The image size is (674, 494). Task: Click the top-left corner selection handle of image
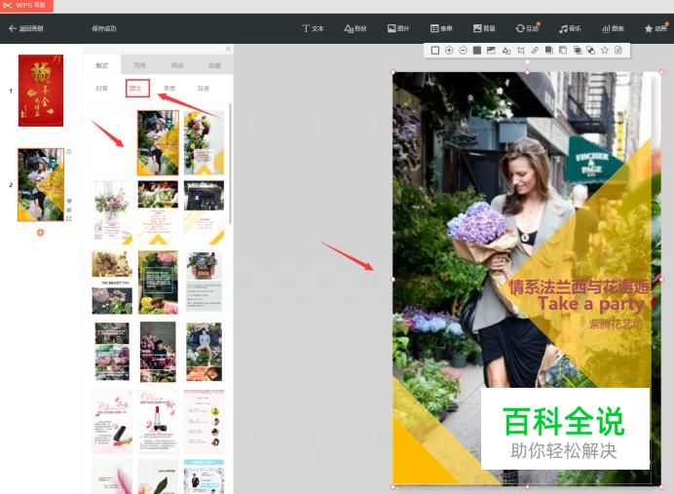pos(393,72)
